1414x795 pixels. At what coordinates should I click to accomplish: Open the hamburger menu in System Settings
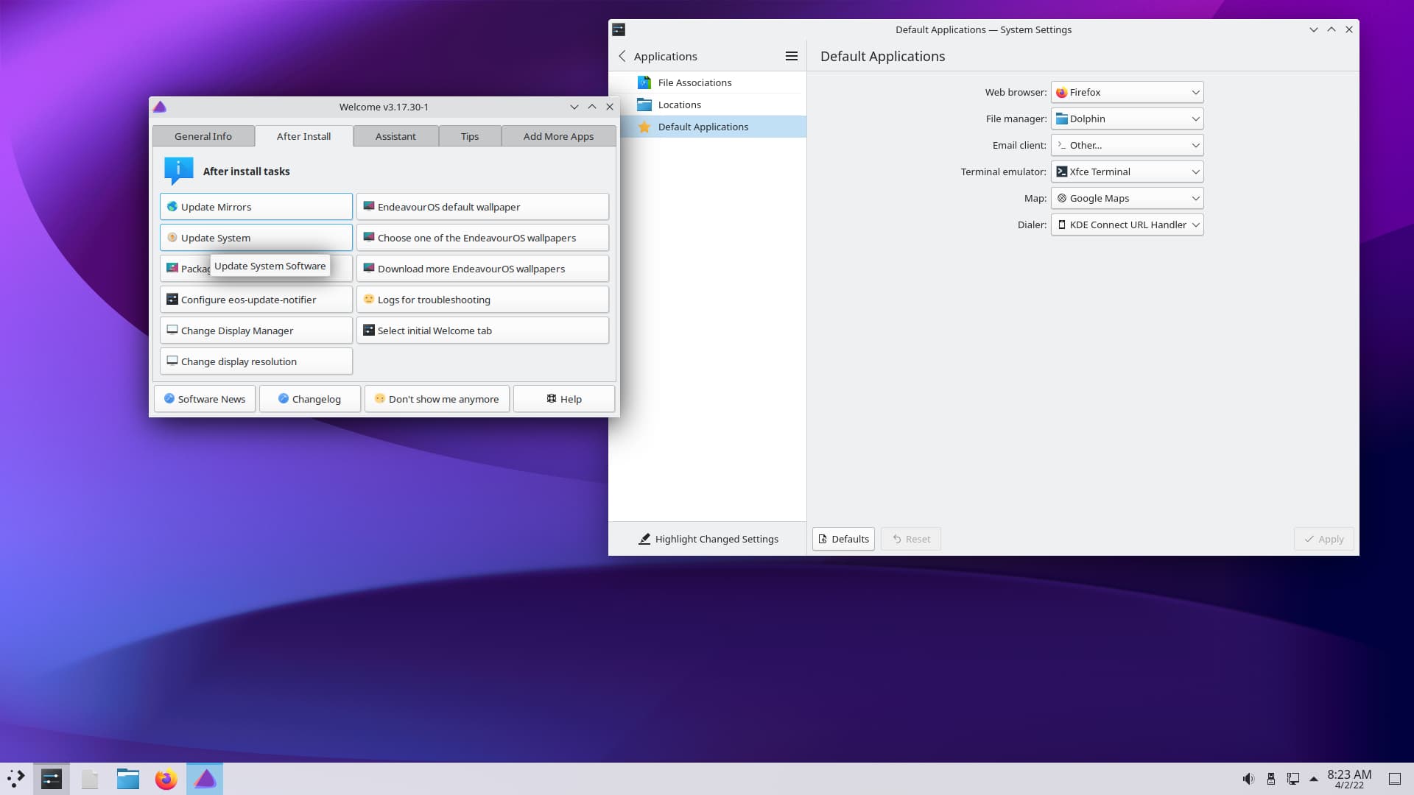point(791,56)
